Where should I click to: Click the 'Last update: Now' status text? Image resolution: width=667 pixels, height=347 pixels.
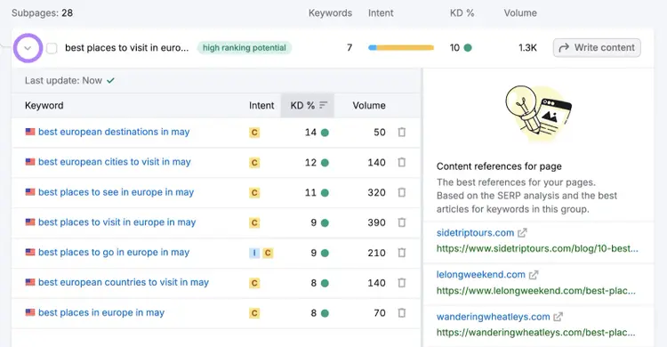(x=63, y=80)
